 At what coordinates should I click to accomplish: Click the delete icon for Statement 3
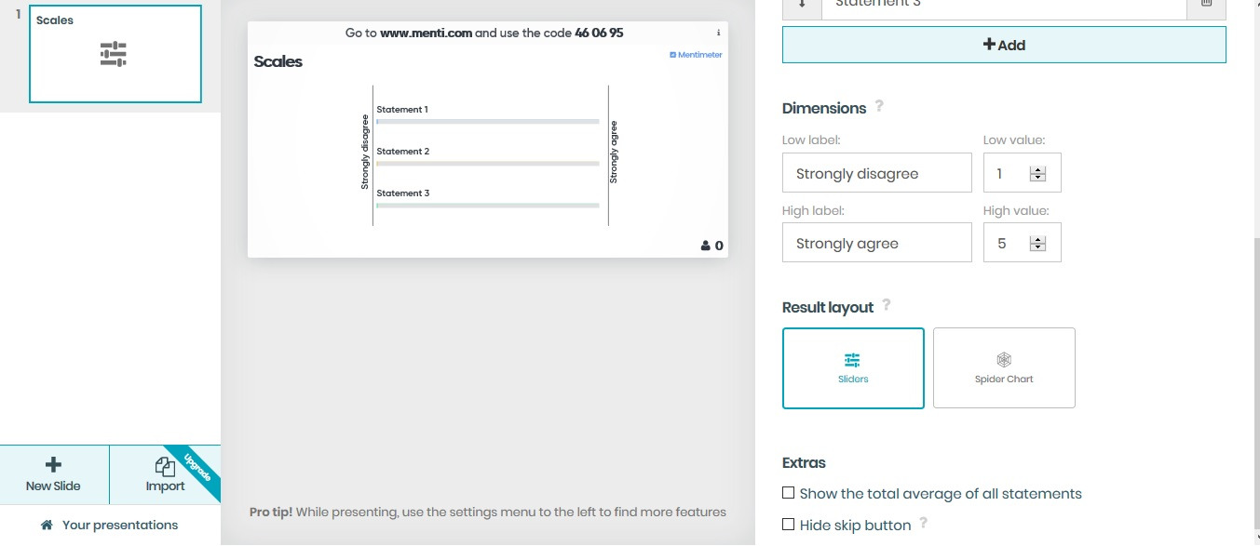point(1206,5)
